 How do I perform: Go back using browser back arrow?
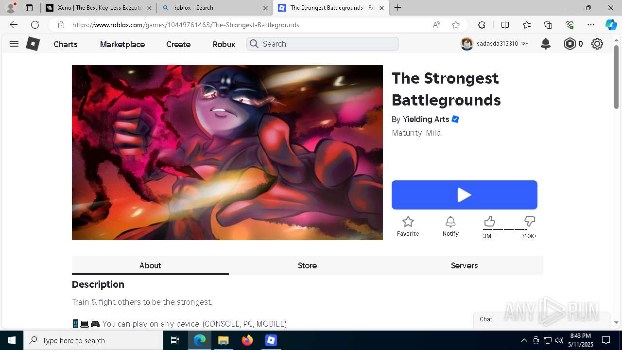pyautogui.click(x=14, y=25)
